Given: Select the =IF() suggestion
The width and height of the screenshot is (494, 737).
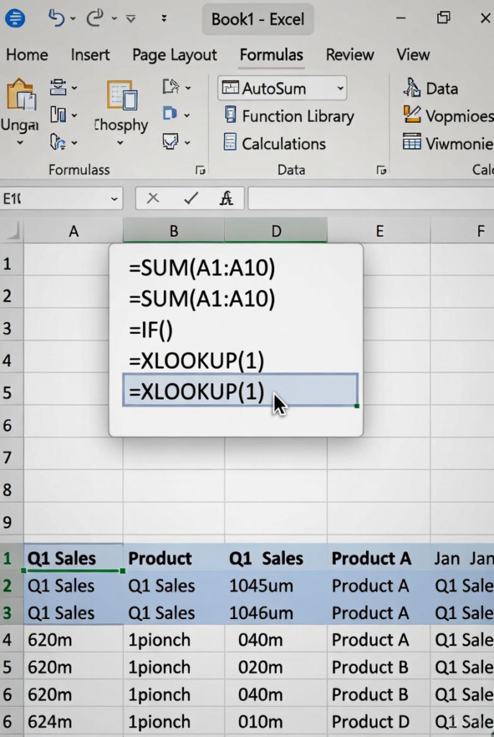Looking at the screenshot, I should coord(152,330).
